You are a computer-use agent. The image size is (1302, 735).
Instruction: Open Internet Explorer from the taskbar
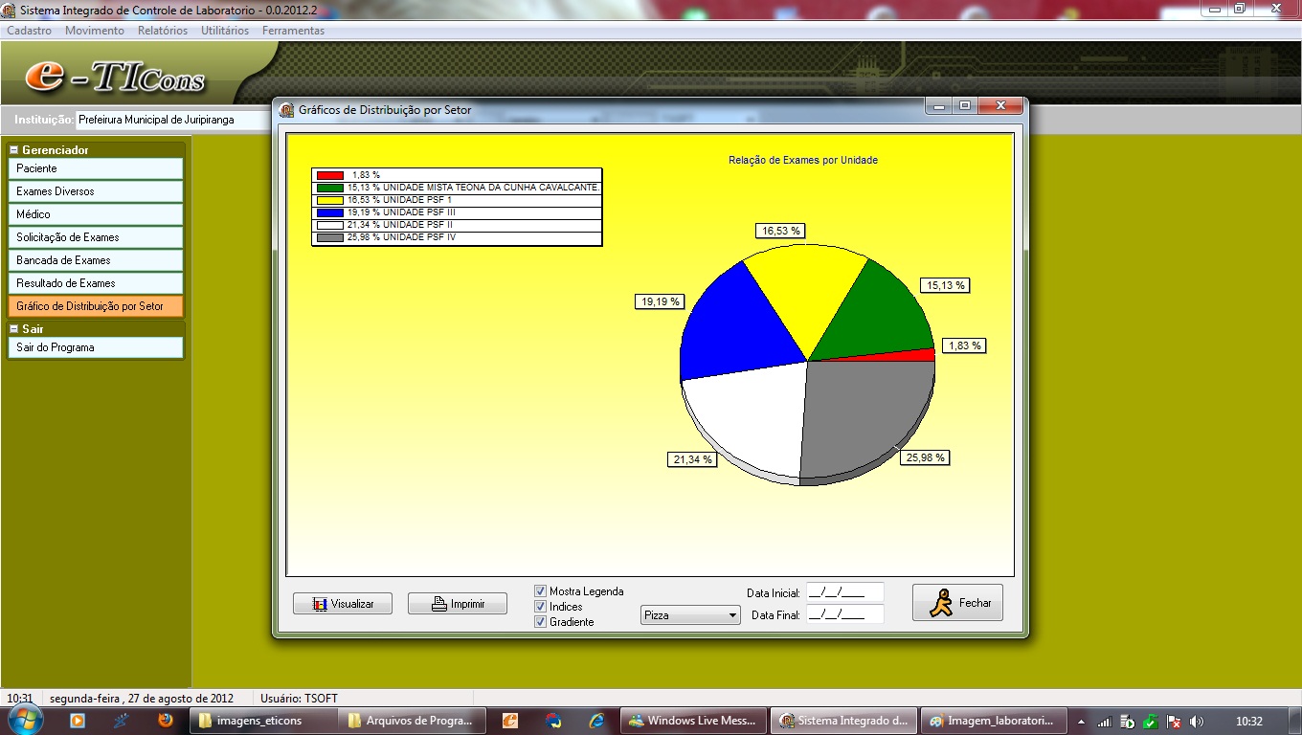[x=596, y=721]
